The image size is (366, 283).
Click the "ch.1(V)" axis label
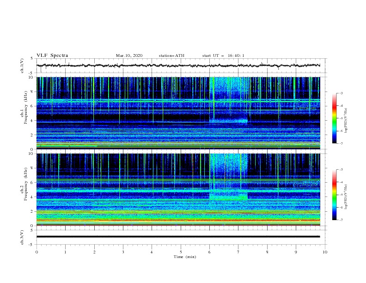pyautogui.click(x=22, y=66)
